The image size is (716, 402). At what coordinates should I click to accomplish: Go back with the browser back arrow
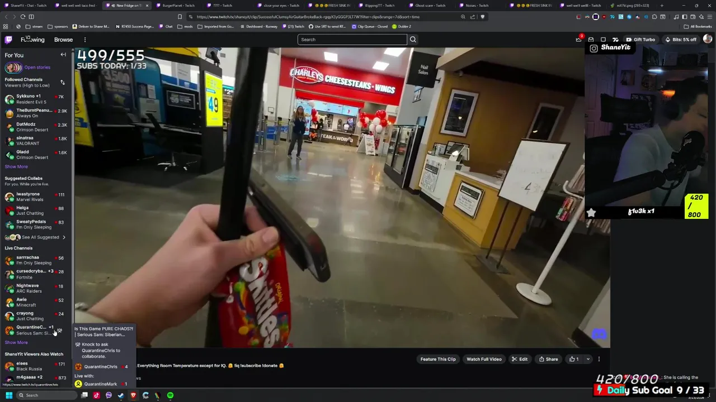click(x=6, y=17)
